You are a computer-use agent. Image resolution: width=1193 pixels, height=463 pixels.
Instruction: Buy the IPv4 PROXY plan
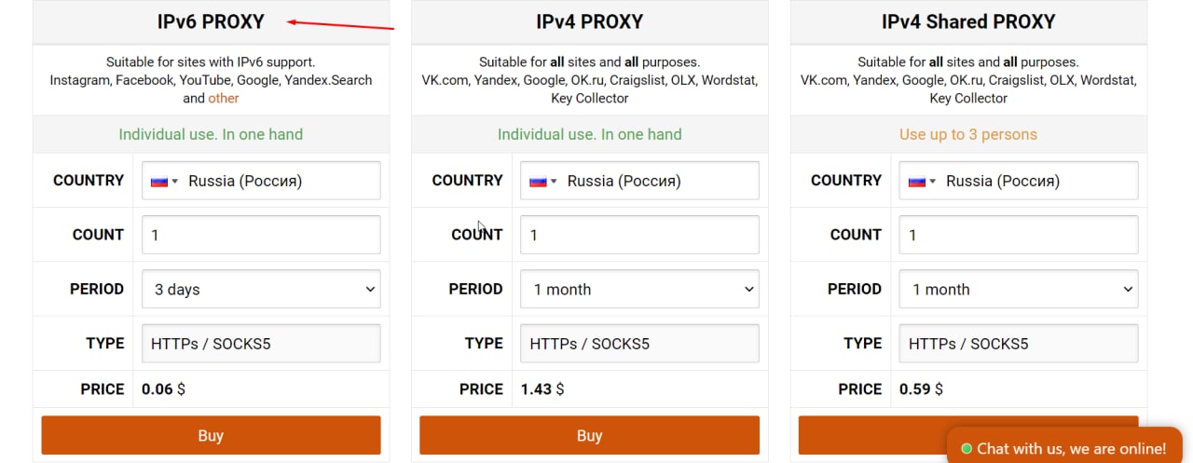[x=589, y=435]
